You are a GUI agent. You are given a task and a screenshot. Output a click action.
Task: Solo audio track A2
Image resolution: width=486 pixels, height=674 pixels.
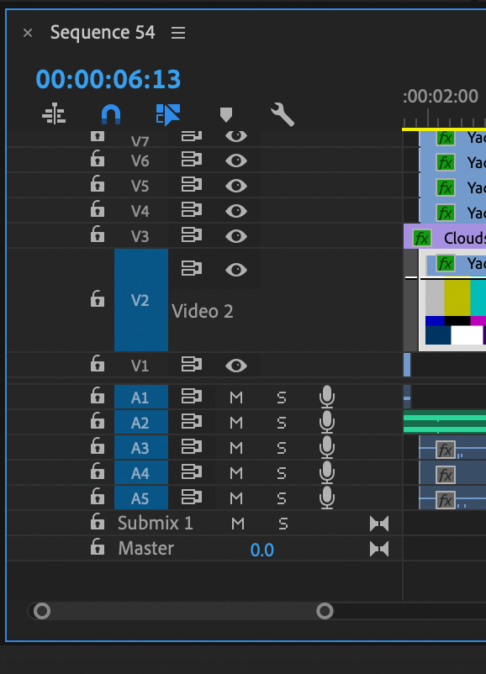[x=282, y=424]
